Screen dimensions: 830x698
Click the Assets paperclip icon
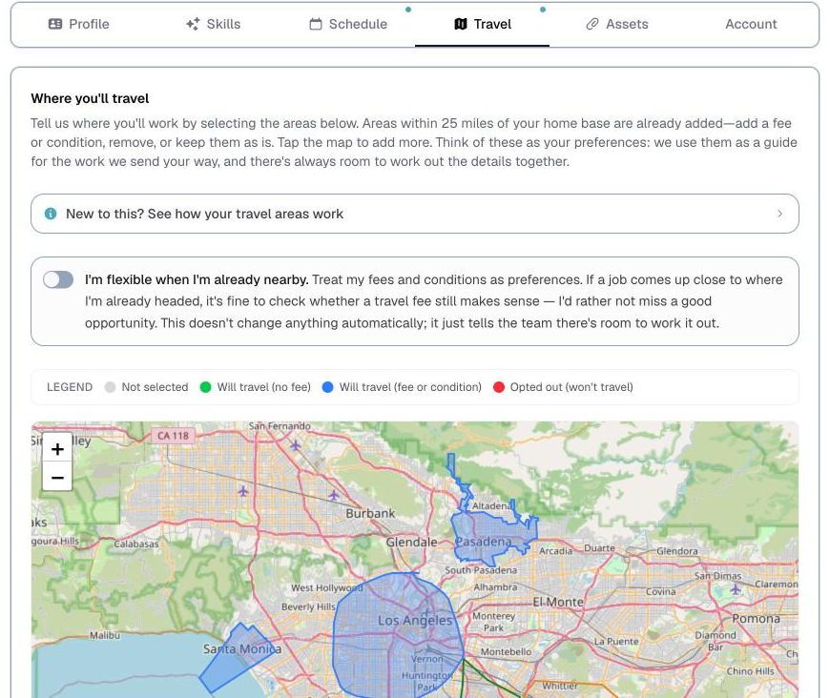pyautogui.click(x=592, y=24)
